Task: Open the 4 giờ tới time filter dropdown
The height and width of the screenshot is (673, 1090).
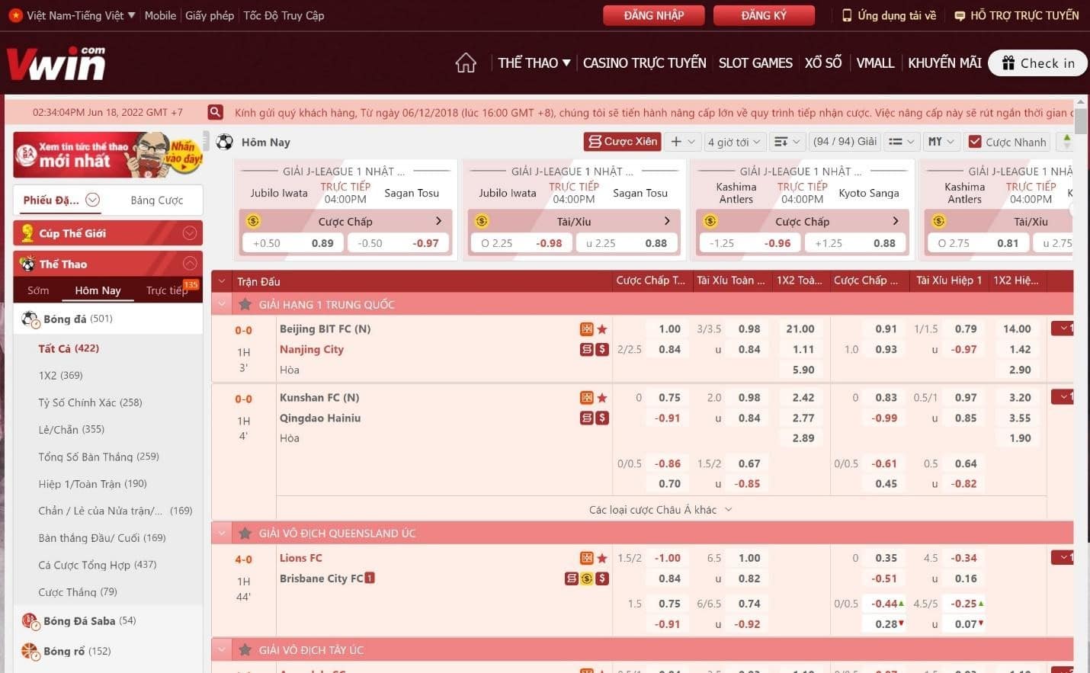Action: [x=733, y=142]
